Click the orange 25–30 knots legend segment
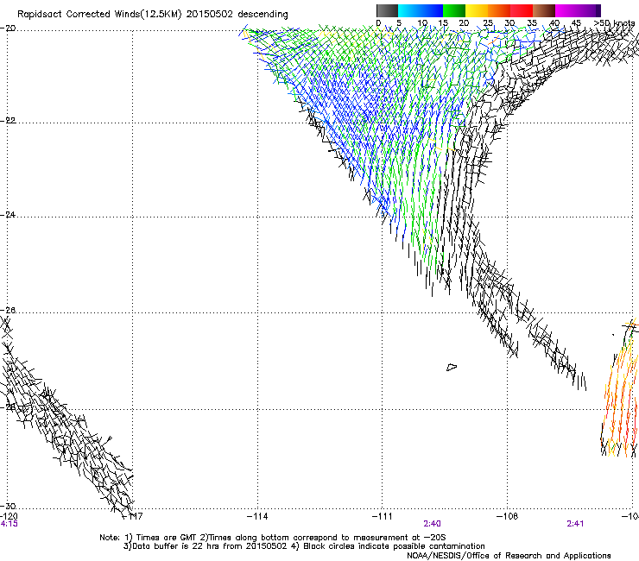Image resolution: width=639 pixels, height=561 pixels. 499,10
